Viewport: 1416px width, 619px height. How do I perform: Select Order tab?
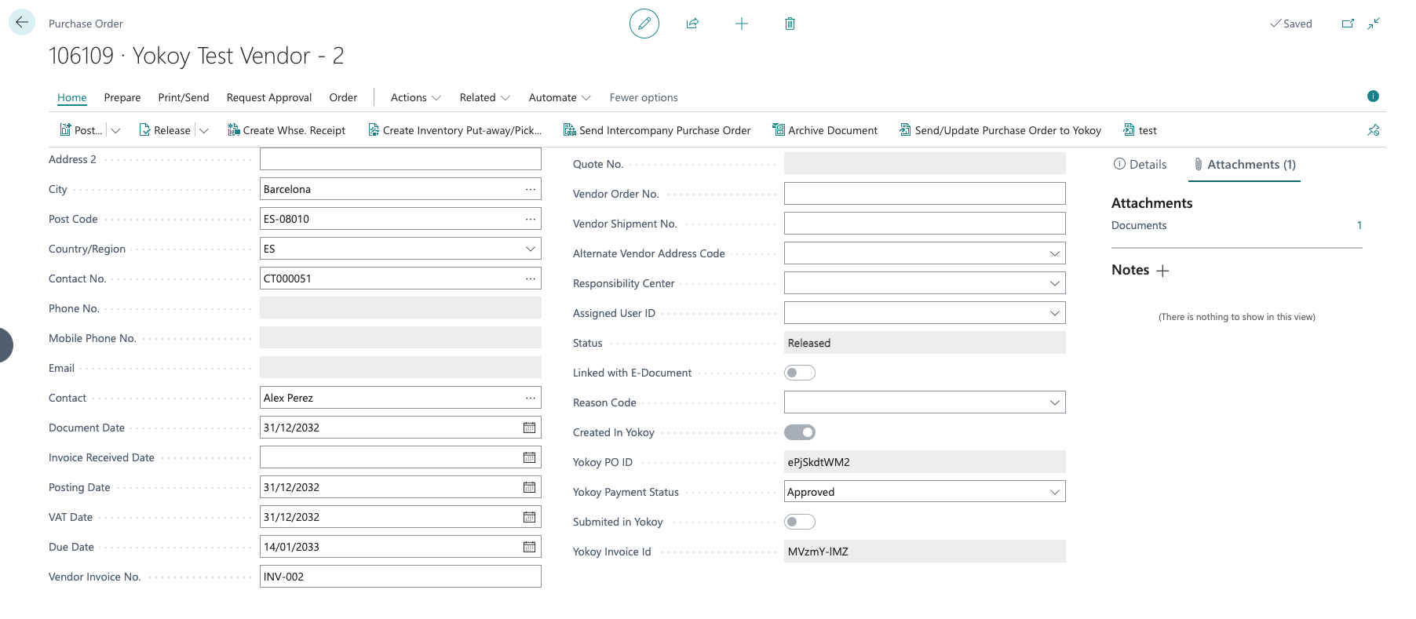(343, 97)
